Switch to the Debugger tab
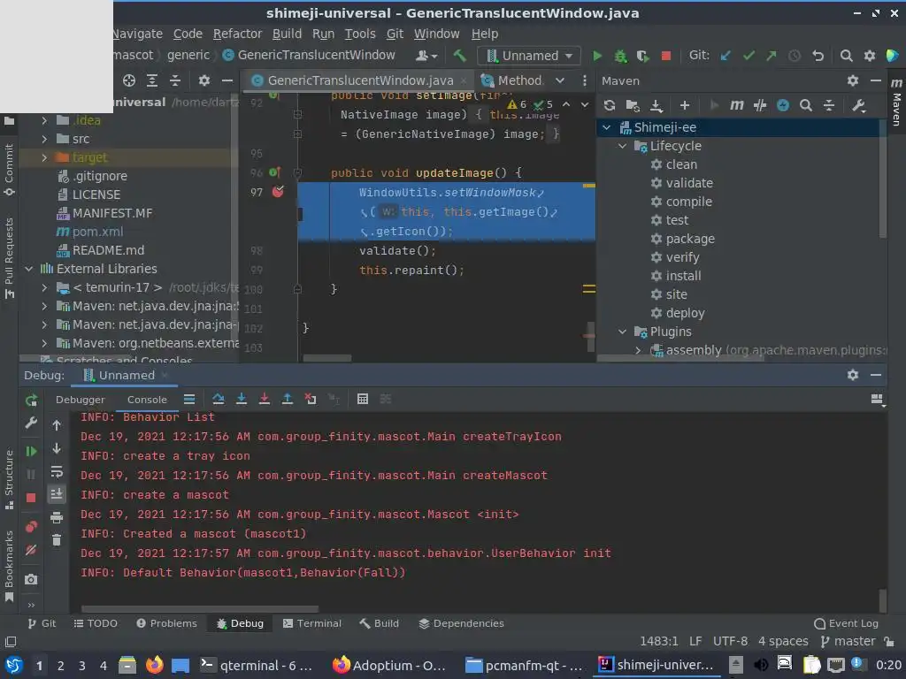 pos(81,400)
